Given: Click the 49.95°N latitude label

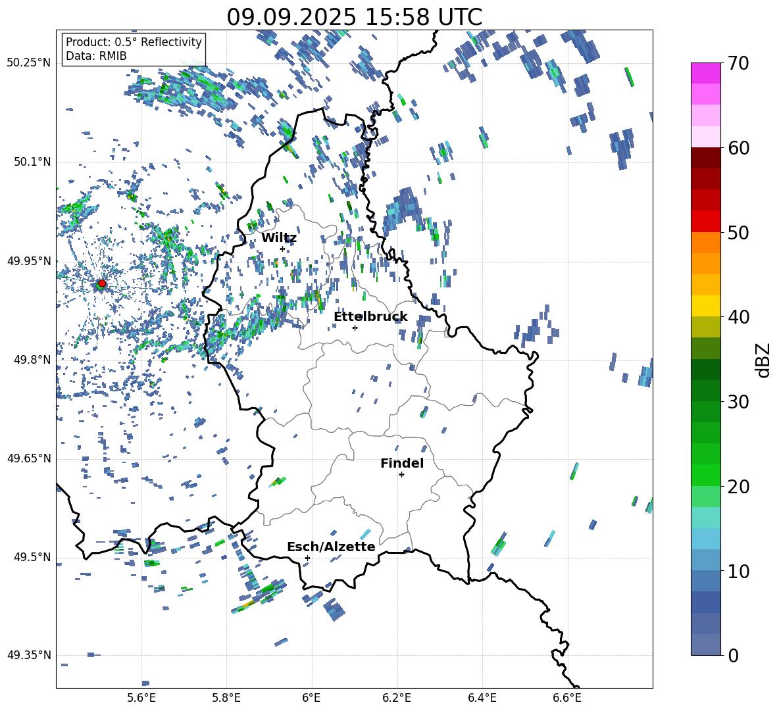Looking at the screenshot, I should tap(29, 261).
